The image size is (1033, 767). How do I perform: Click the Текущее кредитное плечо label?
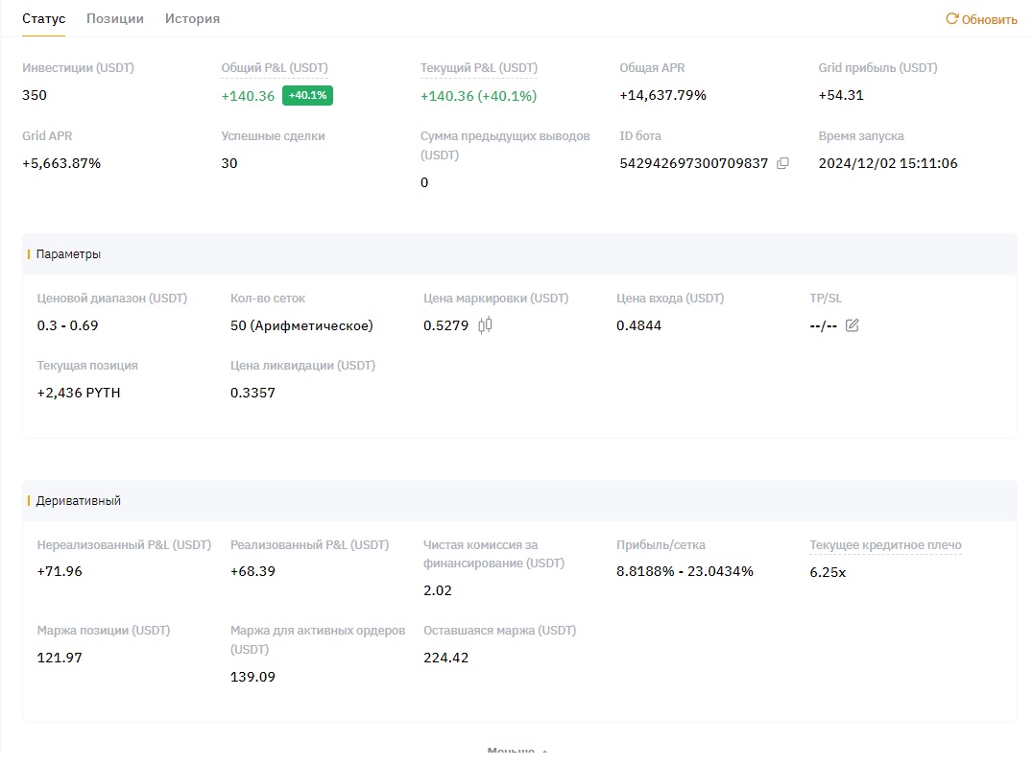(x=885, y=545)
